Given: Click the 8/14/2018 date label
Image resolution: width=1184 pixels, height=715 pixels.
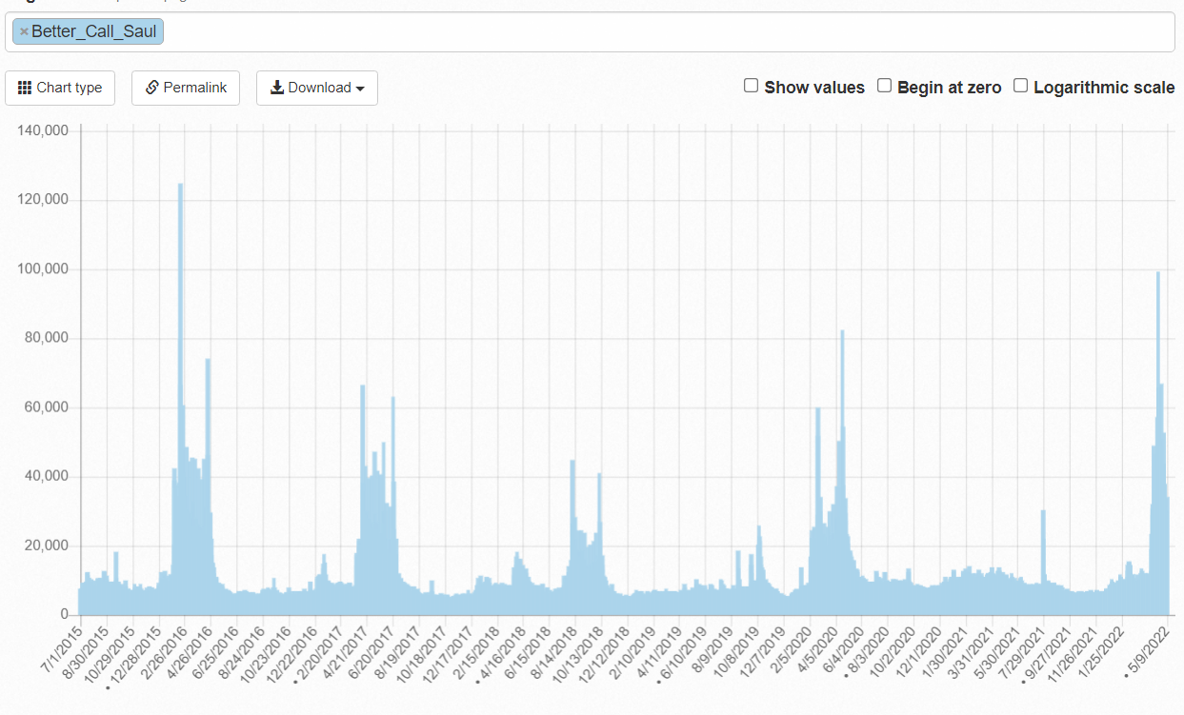Looking at the screenshot, I should click(552, 651).
